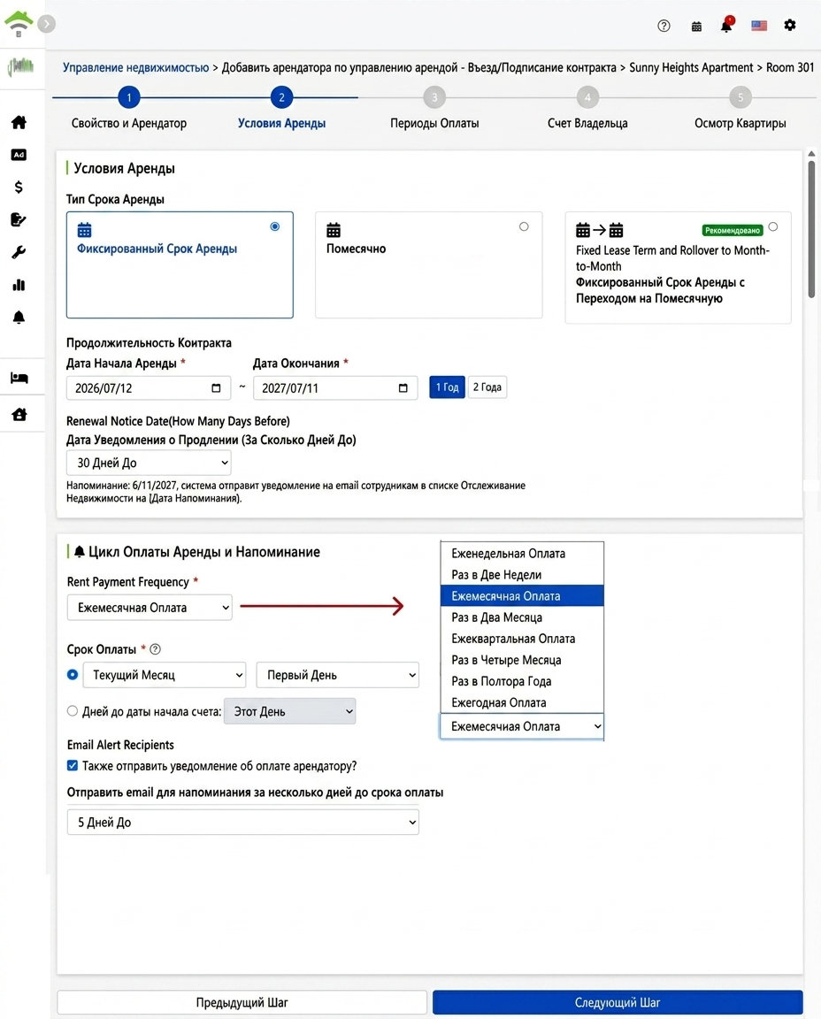Click Room 301 breadcrumb text
The height and width of the screenshot is (1019, 821).
(x=790, y=67)
